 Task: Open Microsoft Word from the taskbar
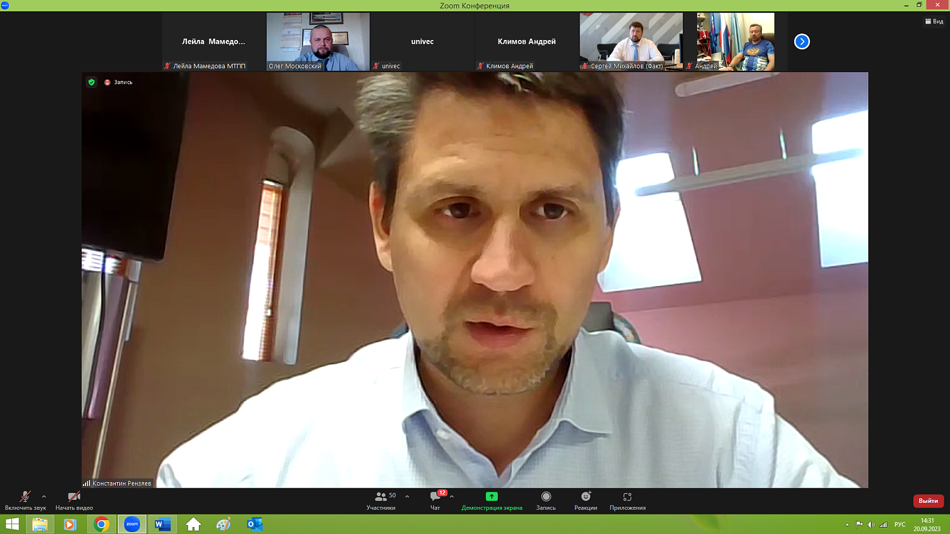[162, 524]
